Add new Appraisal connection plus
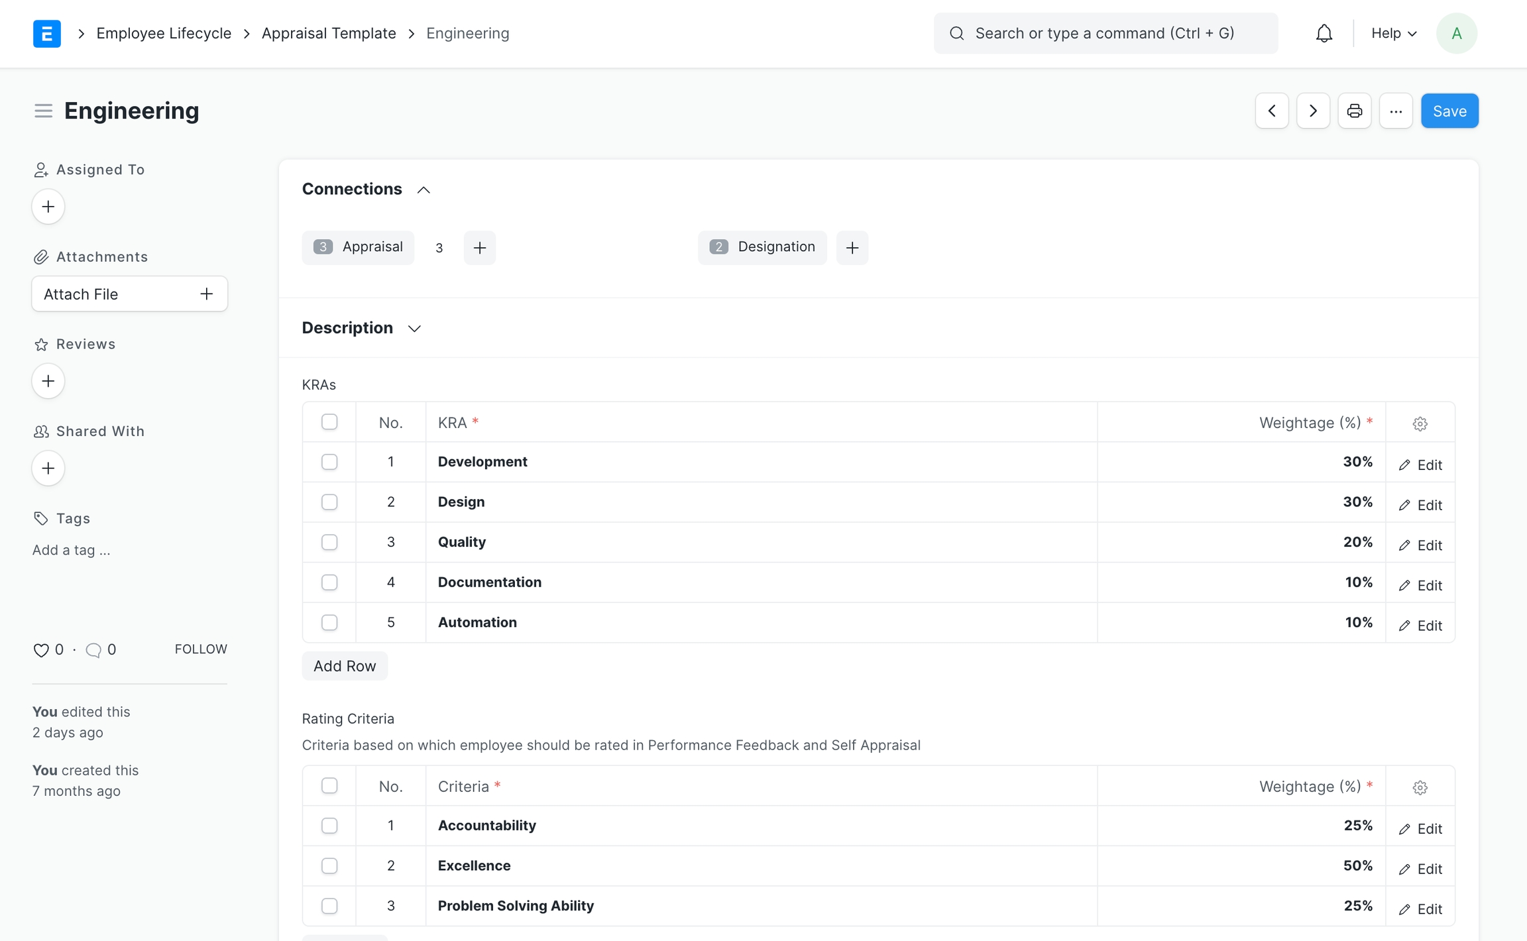Screen dimensions: 1527x941 (479, 248)
